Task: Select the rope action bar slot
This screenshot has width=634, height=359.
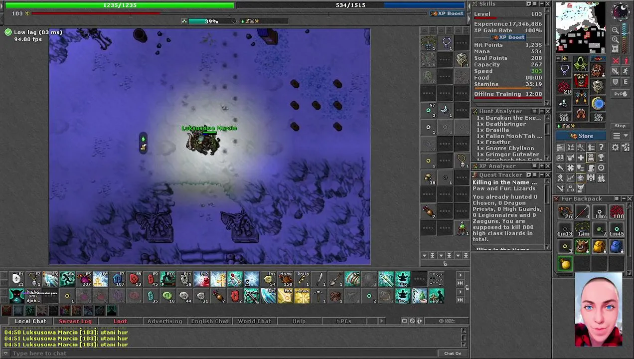Action: [336, 296]
